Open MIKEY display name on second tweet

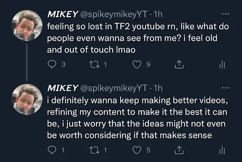pos(63,88)
